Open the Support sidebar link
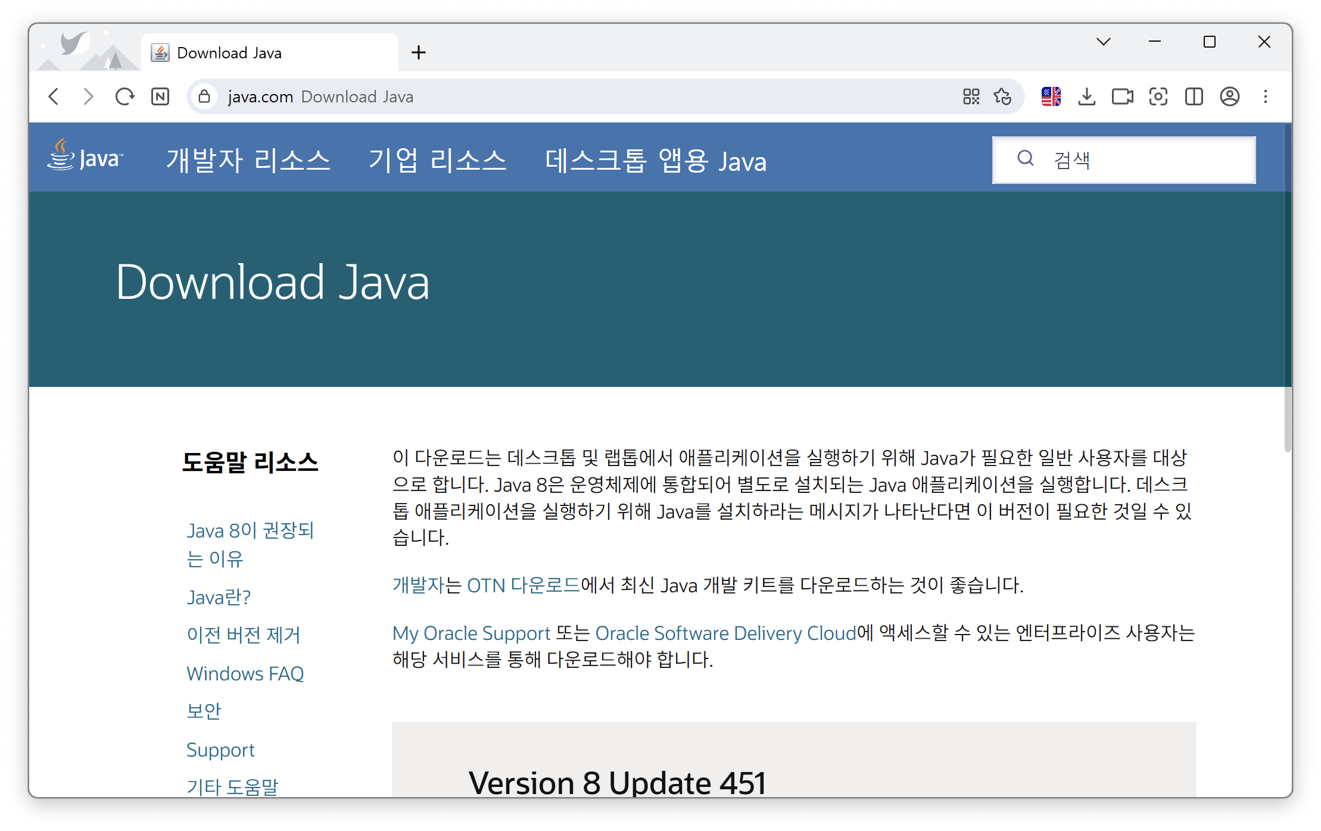This screenshot has width=1321, height=831. point(220,750)
